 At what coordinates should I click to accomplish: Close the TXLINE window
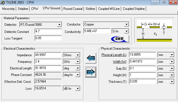click(173, 2)
